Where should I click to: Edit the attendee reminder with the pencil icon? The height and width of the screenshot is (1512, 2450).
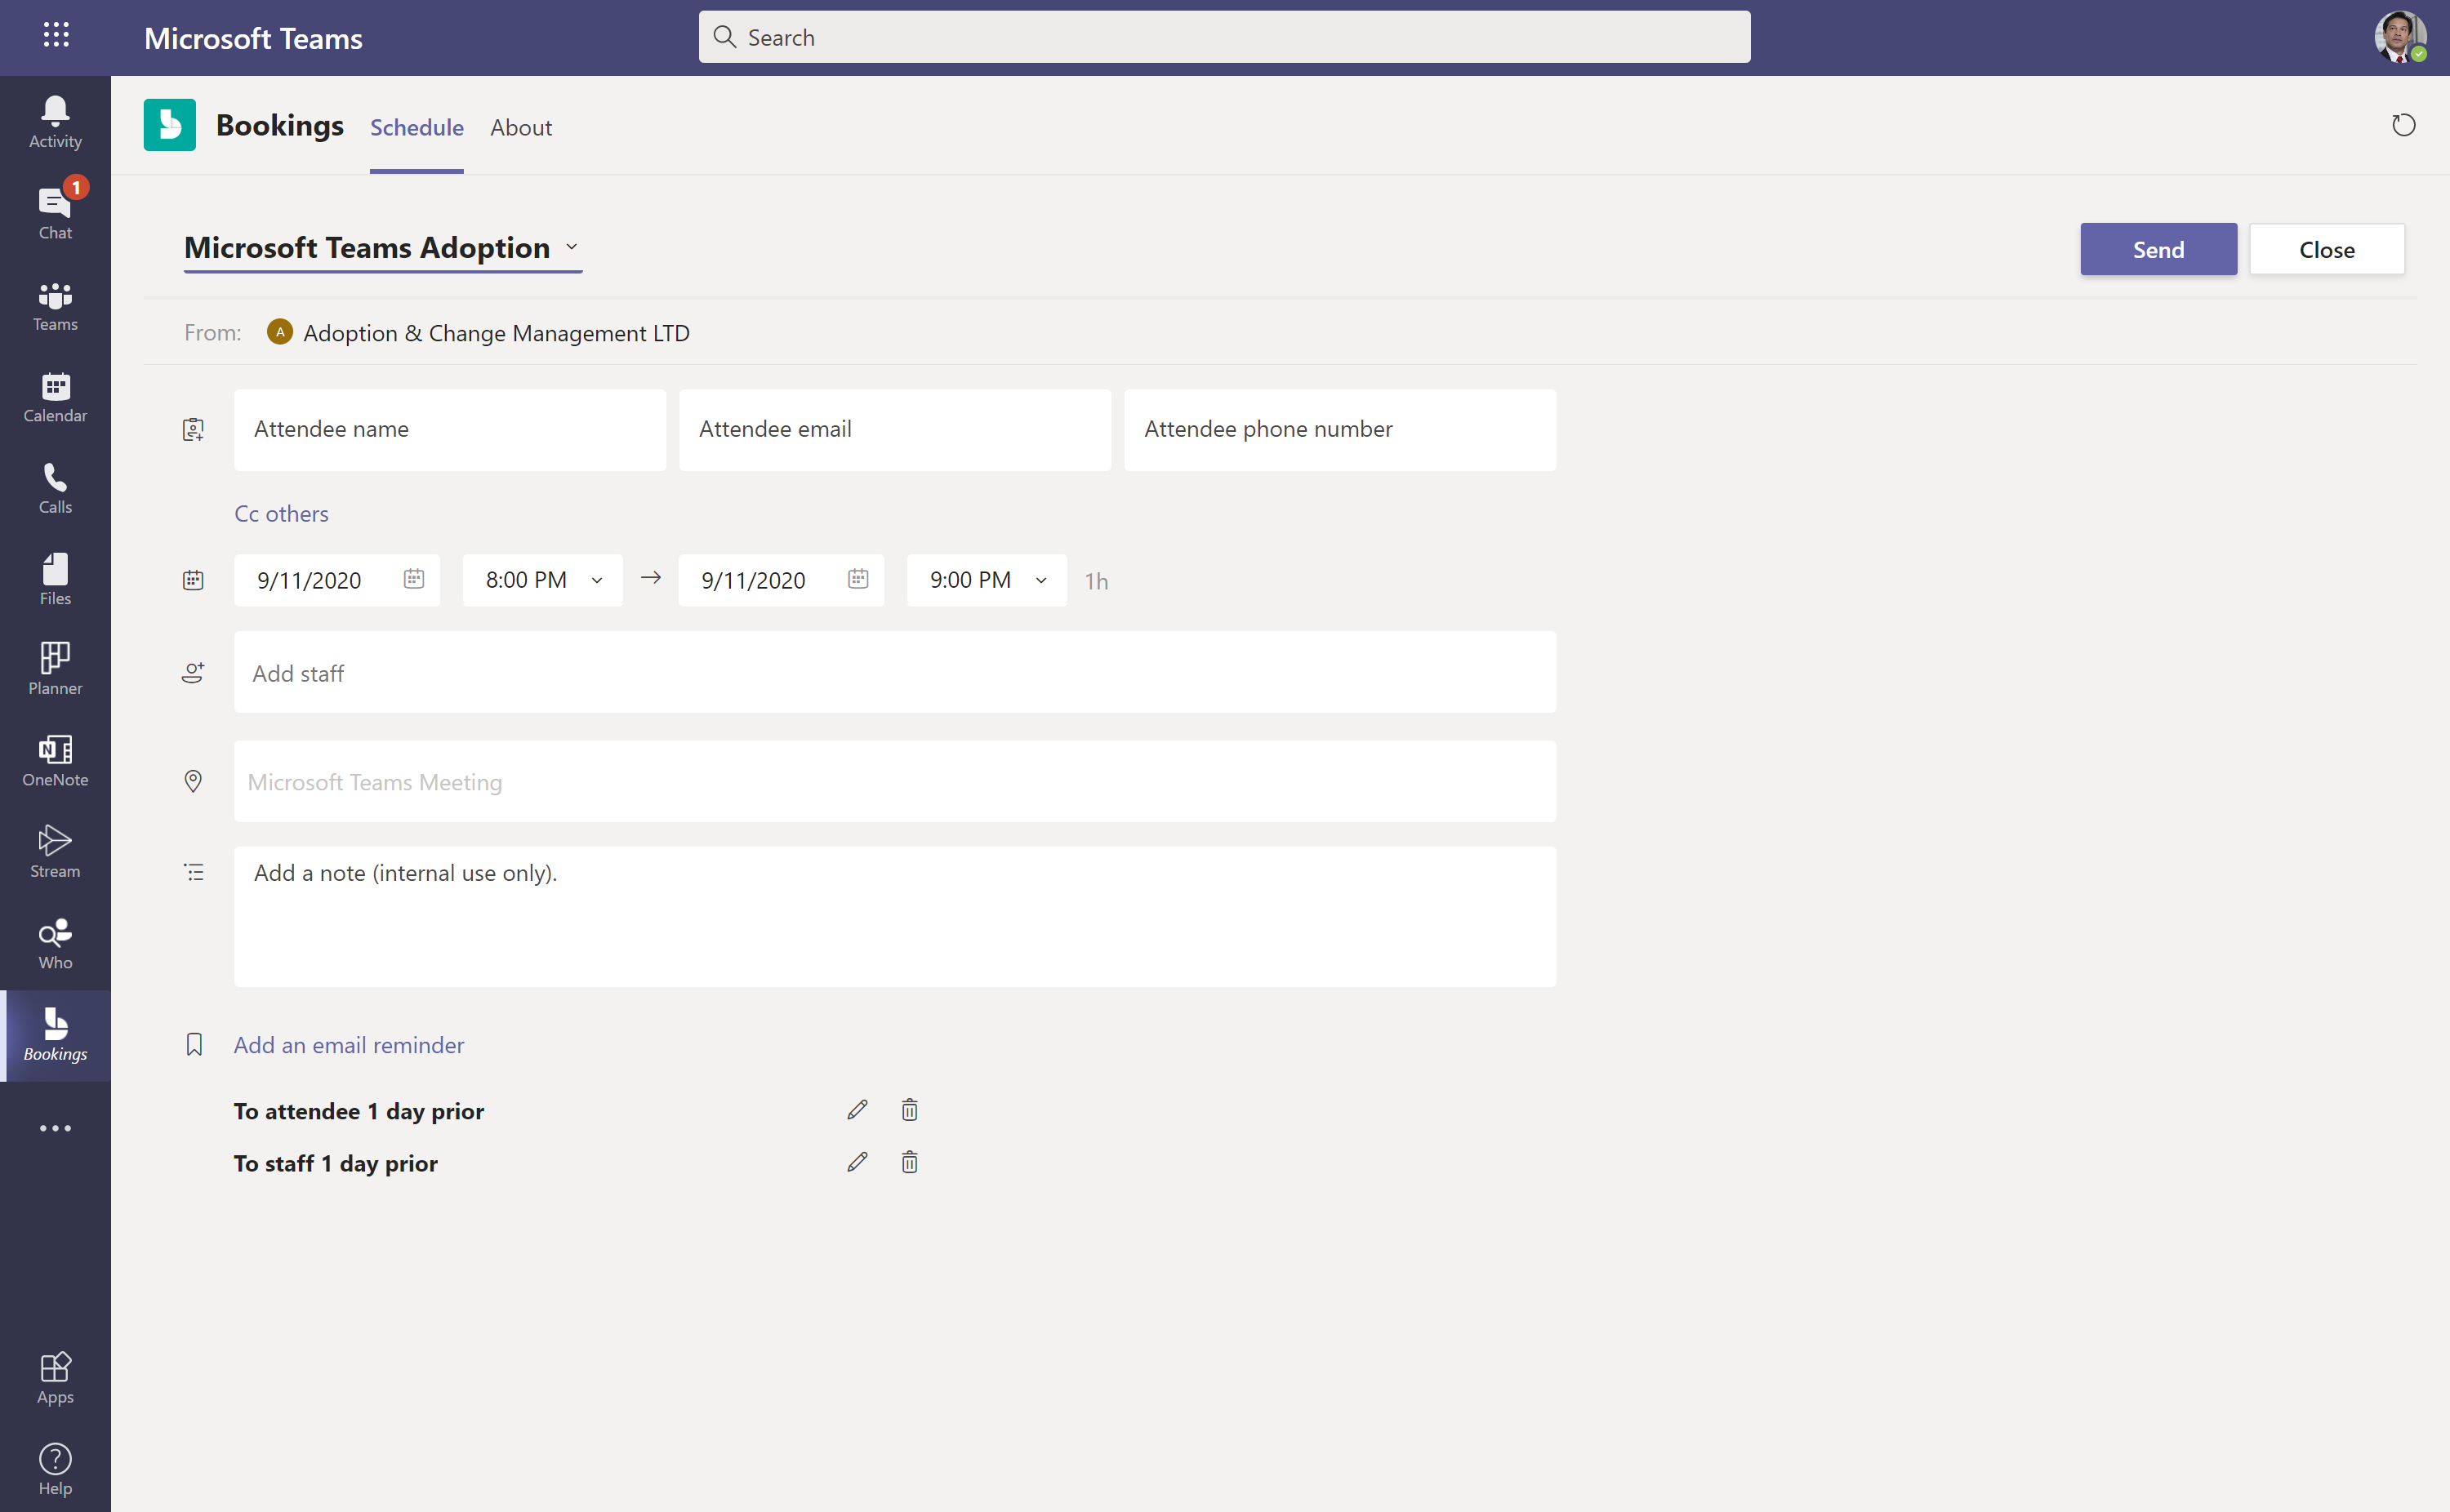click(x=856, y=1109)
